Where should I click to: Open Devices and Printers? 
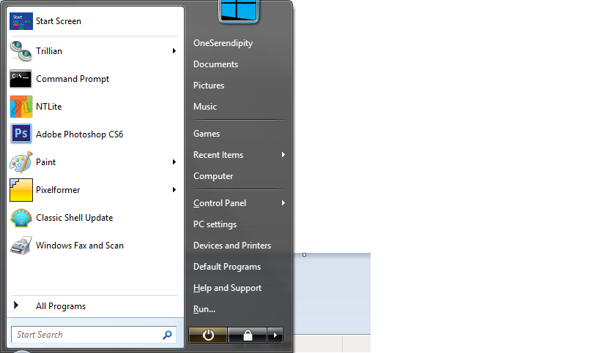[232, 246]
